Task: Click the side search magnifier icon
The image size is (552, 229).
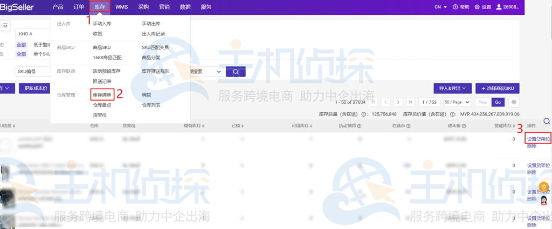Action: tap(547, 121)
